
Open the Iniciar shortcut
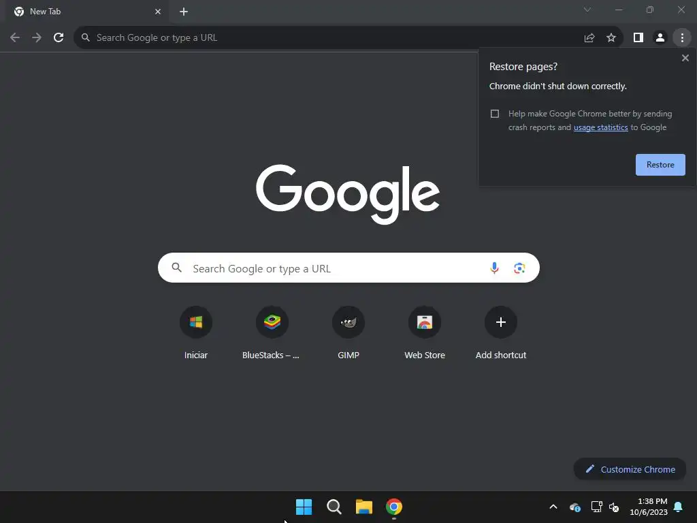tap(196, 333)
